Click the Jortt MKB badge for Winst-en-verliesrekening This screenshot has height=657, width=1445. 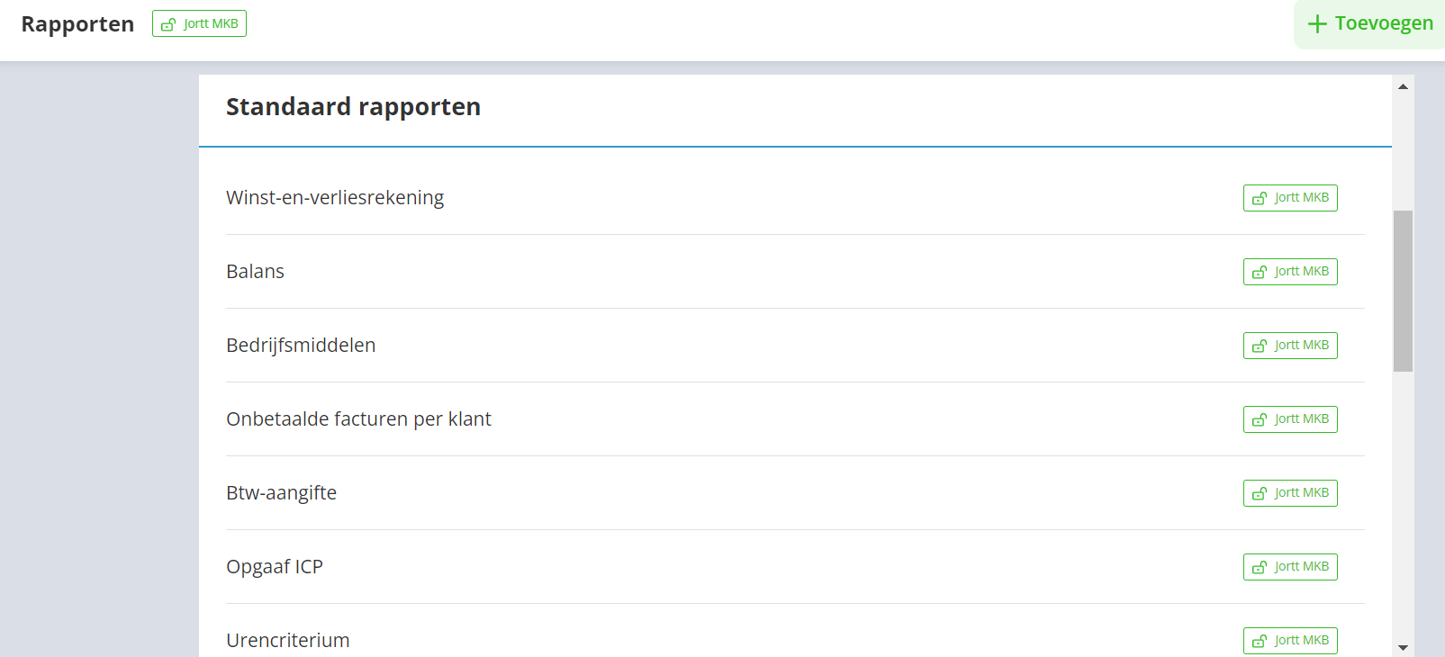click(1289, 198)
